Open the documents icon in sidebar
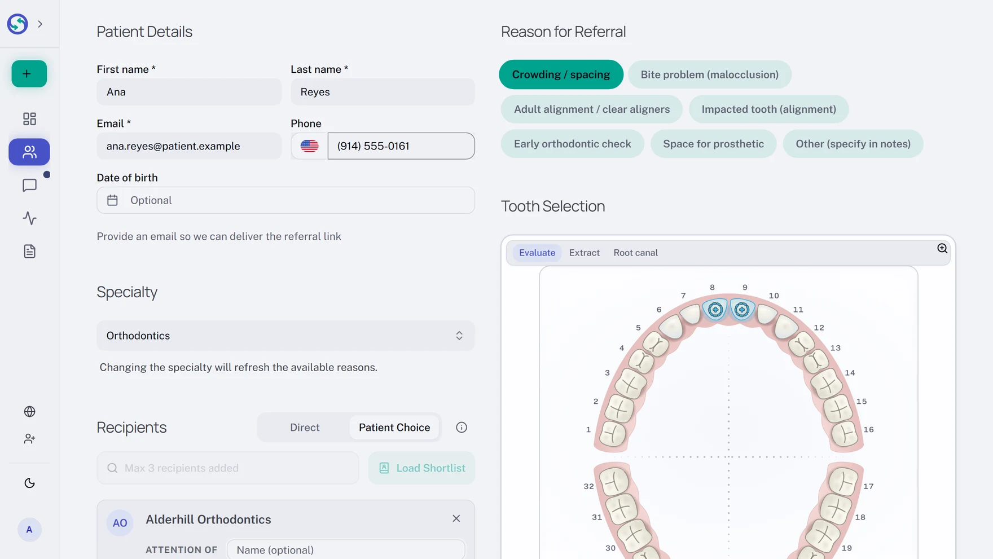This screenshot has width=993, height=559. click(x=29, y=252)
